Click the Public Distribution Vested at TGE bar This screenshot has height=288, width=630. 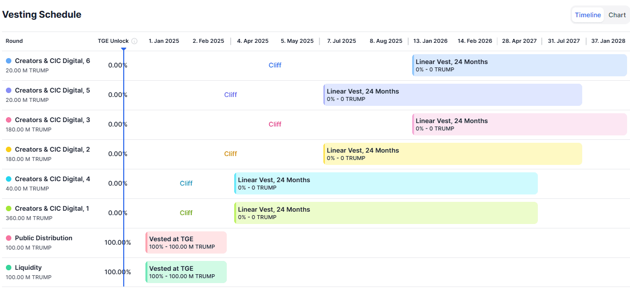(186, 243)
